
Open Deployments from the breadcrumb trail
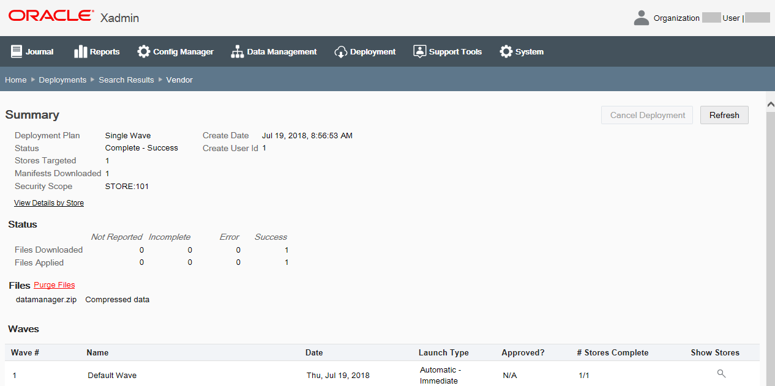pyautogui.click(x=62, y=80)
